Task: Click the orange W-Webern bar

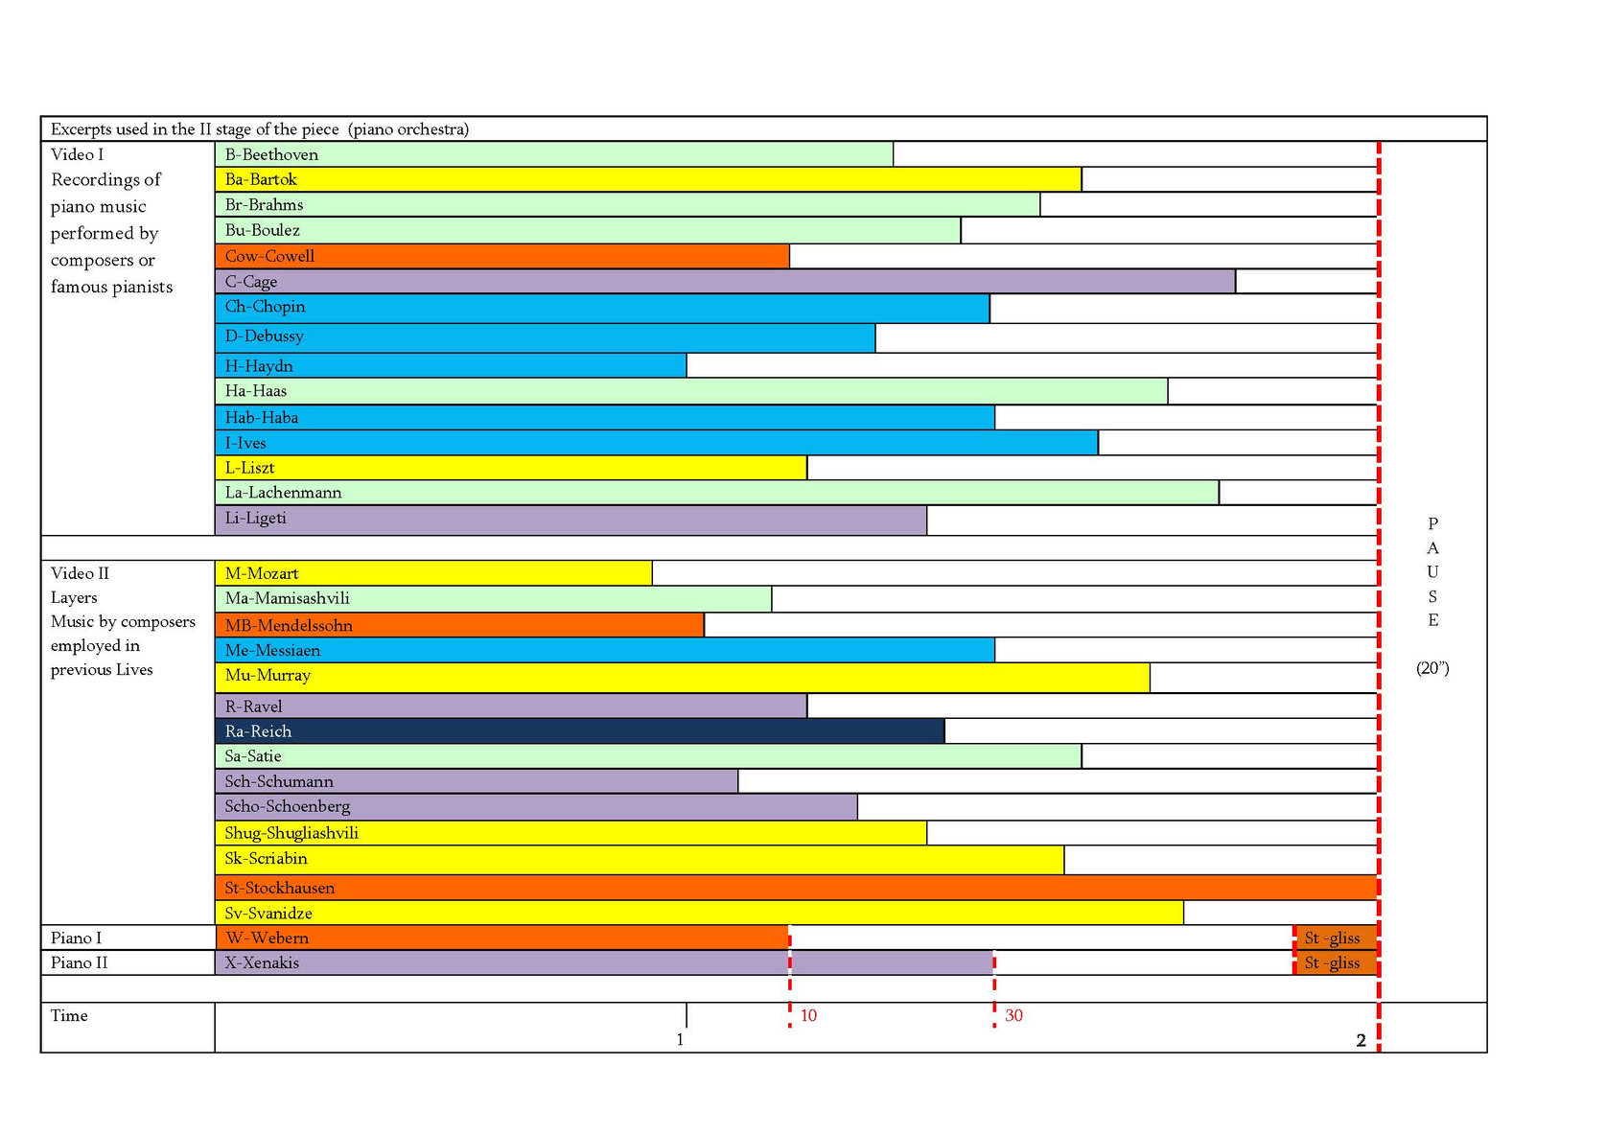Action: (x=501, y=938)
